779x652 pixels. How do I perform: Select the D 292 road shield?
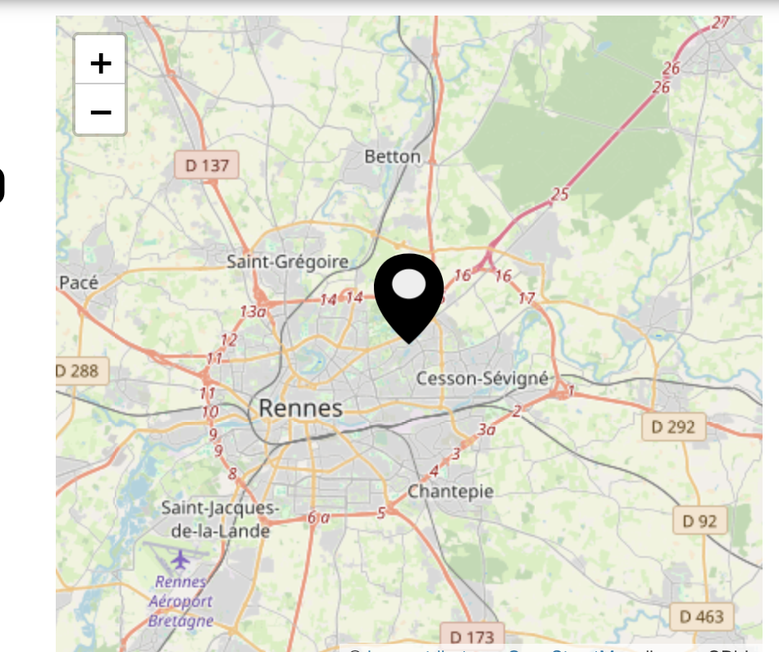[x=673, y=427]
